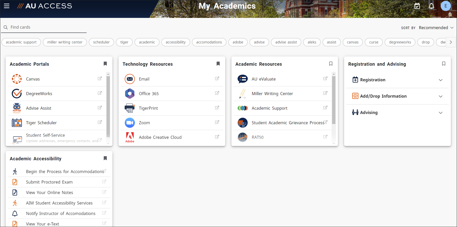Screen dimensions: 457x227
Task: Click Academic Resources card scrollbar
Action: [334, 100]
